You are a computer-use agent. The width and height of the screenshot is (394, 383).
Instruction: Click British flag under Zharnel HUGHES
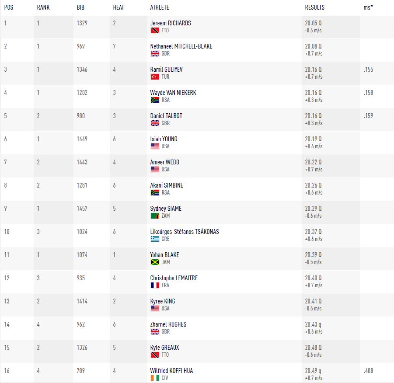click(155, 331)
